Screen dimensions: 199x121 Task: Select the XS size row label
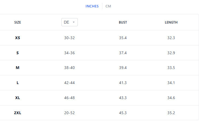pyautogui.click(x=17, y=38)
